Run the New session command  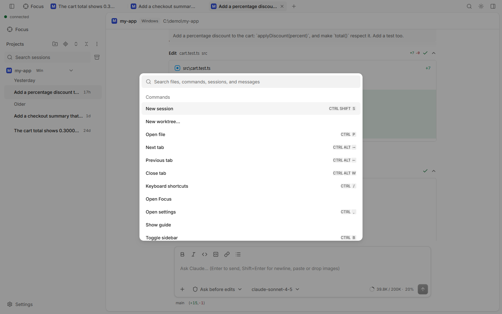point(251,109)
